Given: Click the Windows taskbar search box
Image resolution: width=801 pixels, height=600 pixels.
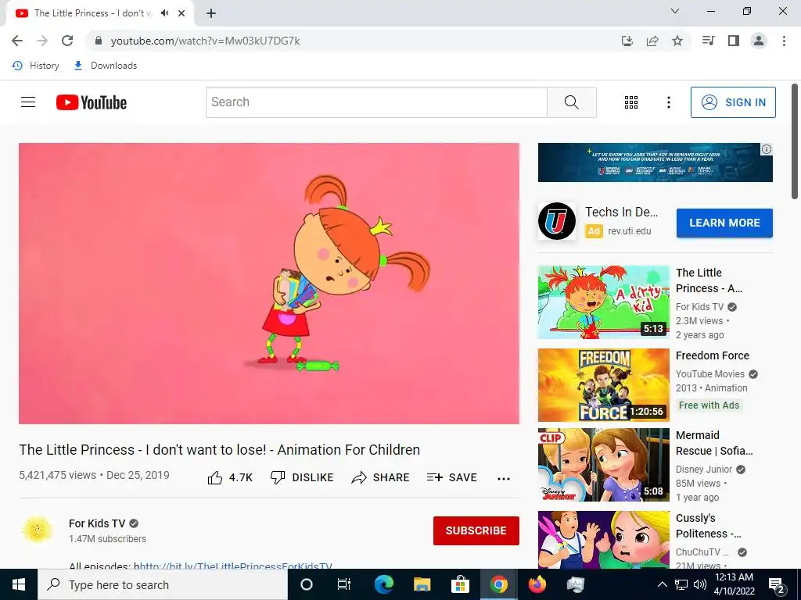Looking at the screenshot, I should pos(163,584).
